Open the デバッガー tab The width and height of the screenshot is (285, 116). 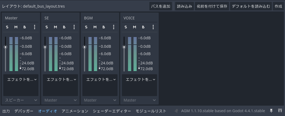point(24,111)
